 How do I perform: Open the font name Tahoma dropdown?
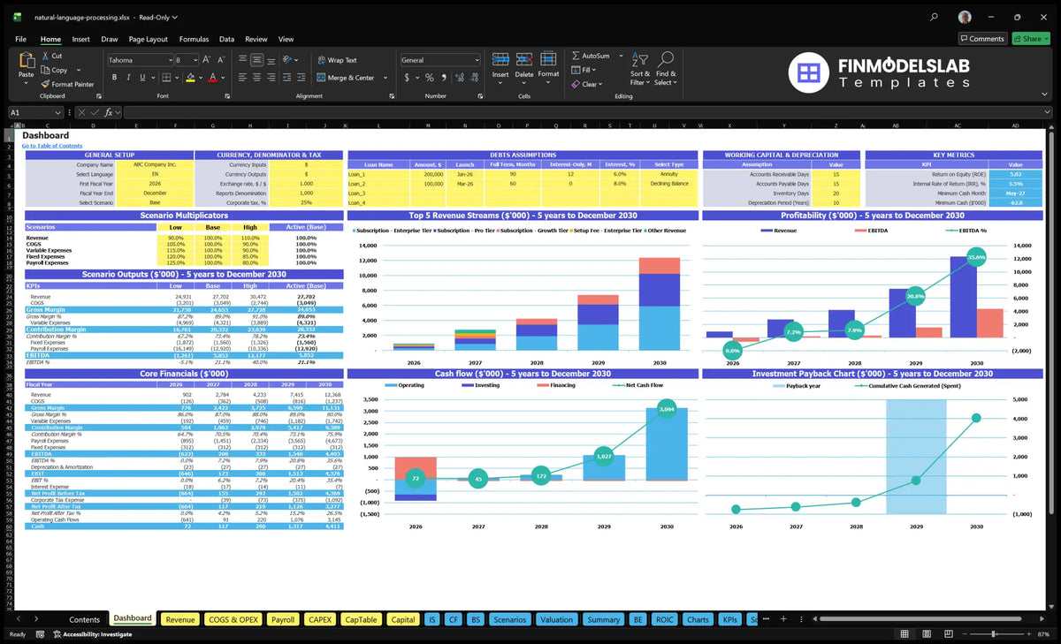(171, 60)
